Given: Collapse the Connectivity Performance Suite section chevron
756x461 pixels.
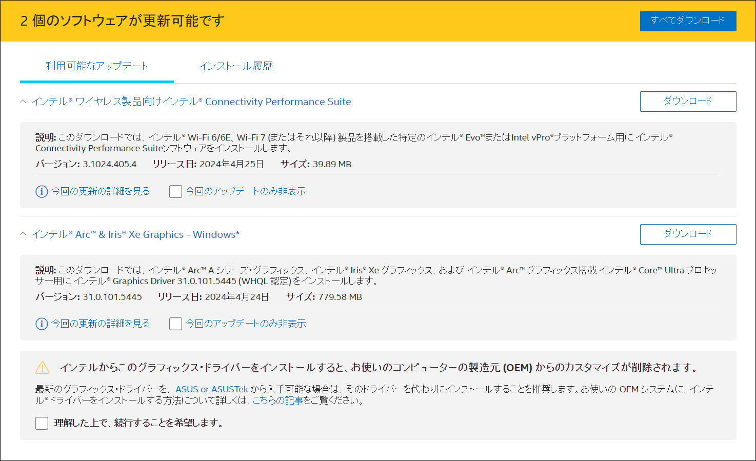Looking at the screenshot, I should [x=23, y=102].
